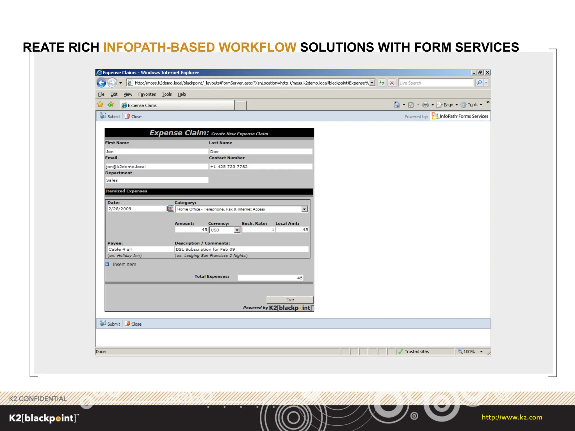
Task: Click Close in the bottom form toolbar
Action: click(133, 324)
